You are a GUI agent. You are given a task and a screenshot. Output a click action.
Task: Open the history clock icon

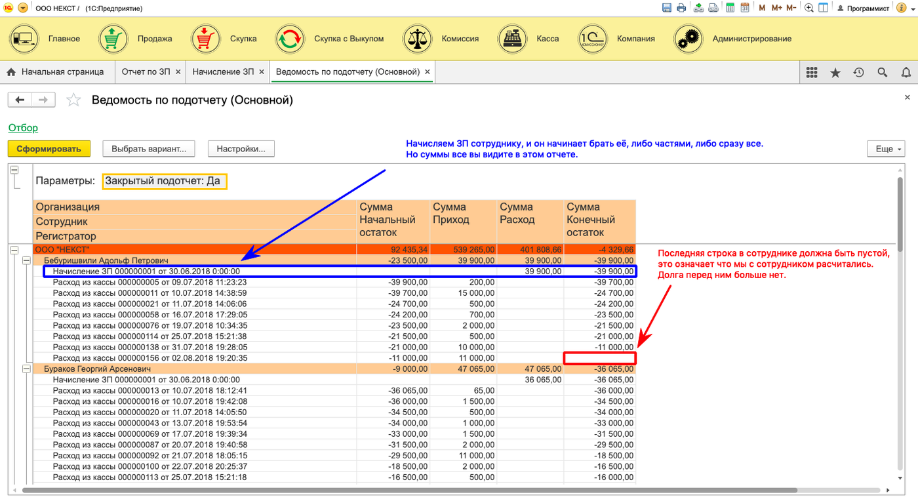[858, 73]
